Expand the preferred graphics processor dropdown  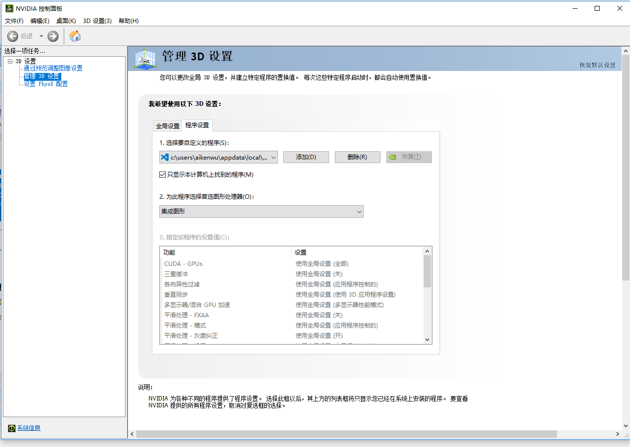tap(359, 212)
